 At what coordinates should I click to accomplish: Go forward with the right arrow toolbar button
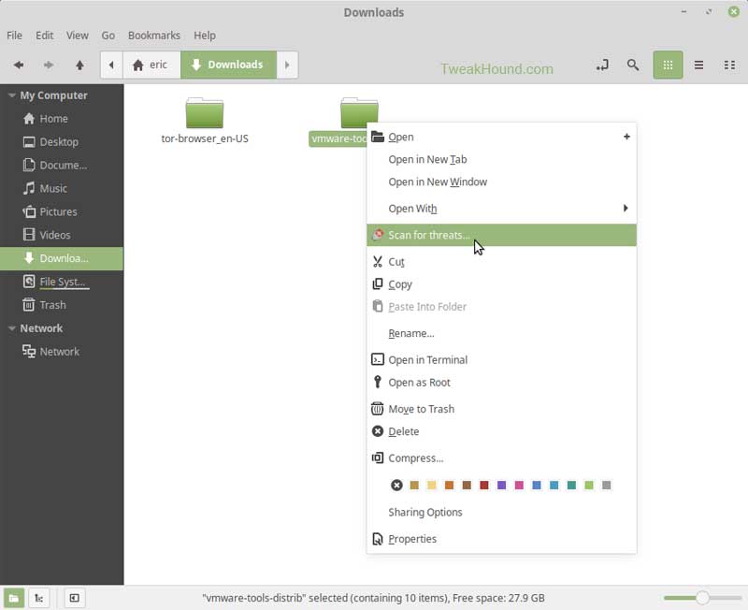tap(49, 65)
